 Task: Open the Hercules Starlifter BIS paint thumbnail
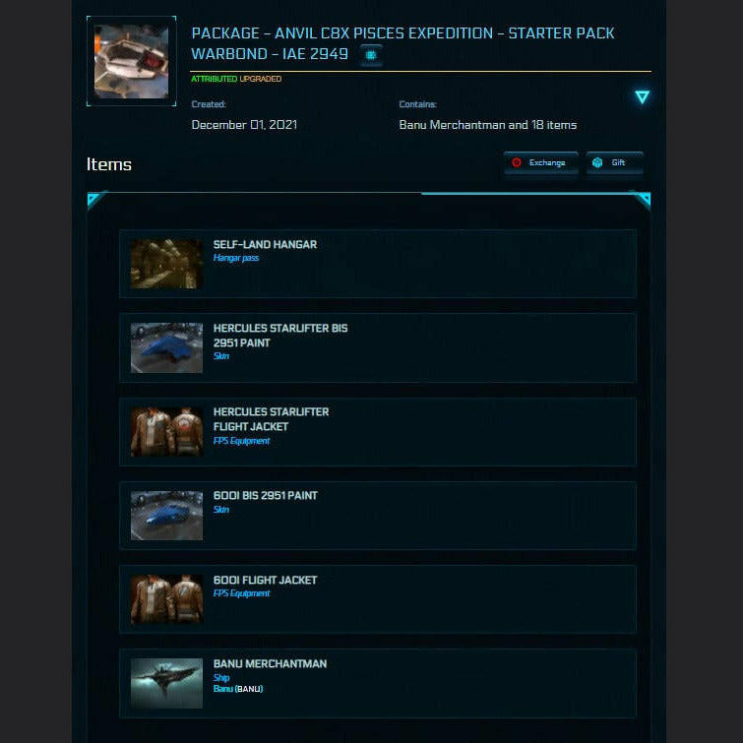(166, 347)
